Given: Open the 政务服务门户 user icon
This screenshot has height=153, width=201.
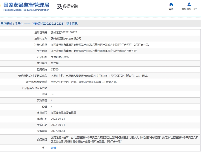Looking at the screenshot, I should [x=189, y=4].
